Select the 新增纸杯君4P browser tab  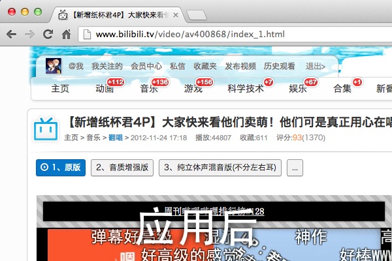(118, 15)
